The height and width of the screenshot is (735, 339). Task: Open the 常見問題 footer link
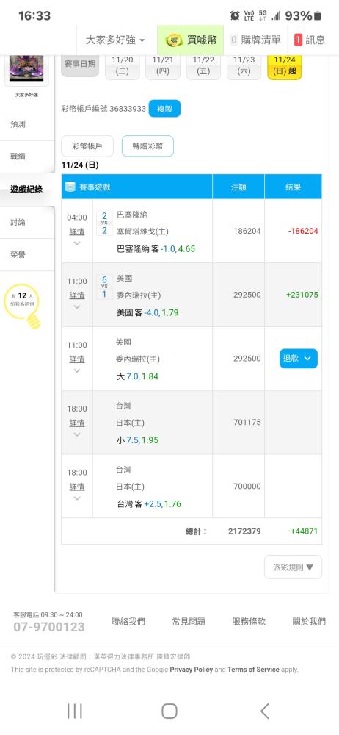pyautogui.click(x=189, y=621)
